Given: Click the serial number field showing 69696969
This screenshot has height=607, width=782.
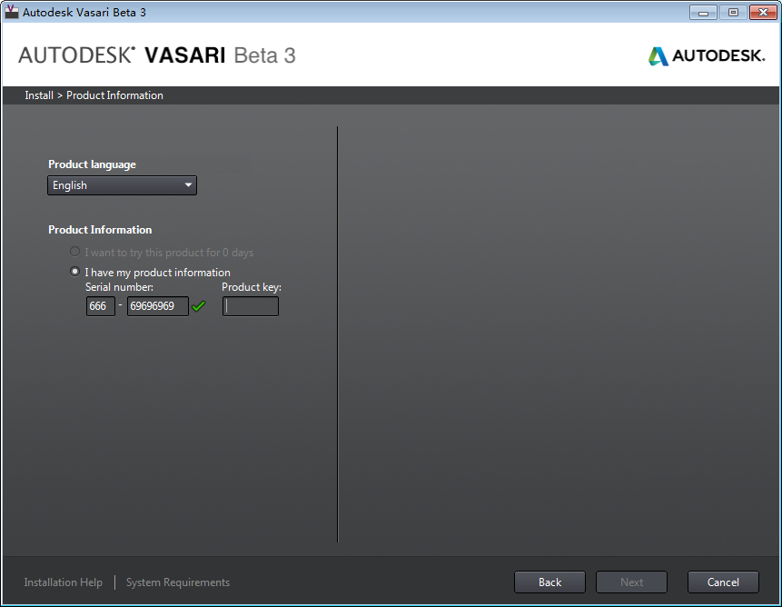Looking at the screenshot, I should point(158,306).
